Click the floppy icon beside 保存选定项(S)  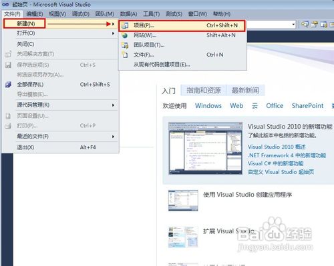pyautogui.click(x=8, y=65)
